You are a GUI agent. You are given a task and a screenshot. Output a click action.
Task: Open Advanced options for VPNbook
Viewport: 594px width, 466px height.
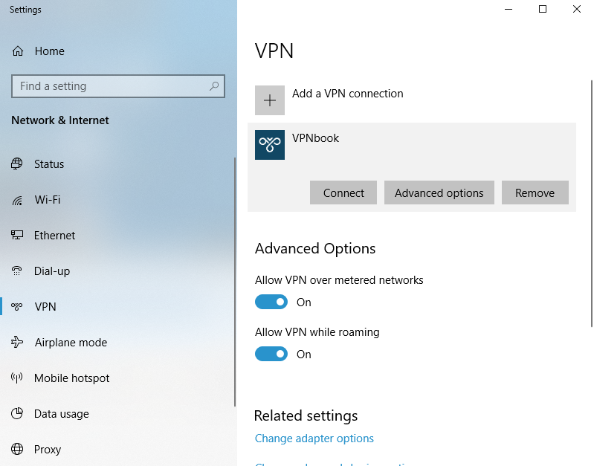tap(439, 192)
